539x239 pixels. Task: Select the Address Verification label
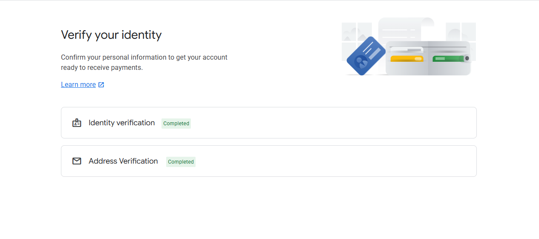(123, 161)
